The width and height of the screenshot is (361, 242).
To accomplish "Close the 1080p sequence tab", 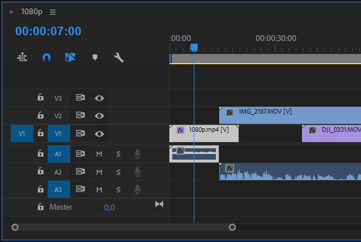I will (11, 12).
